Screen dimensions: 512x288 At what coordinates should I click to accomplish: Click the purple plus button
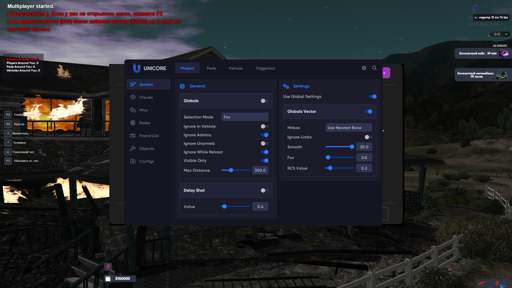point(386,73)
